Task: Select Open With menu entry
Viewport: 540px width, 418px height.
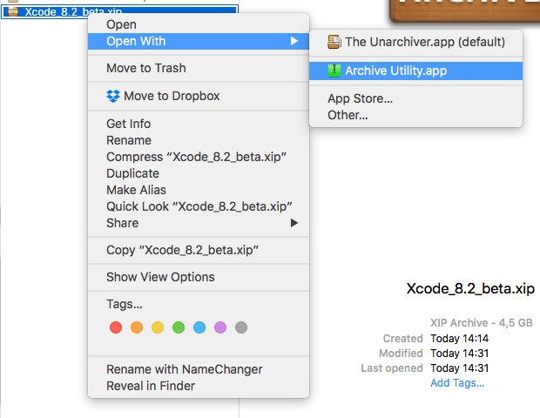Action: point(199,41)
